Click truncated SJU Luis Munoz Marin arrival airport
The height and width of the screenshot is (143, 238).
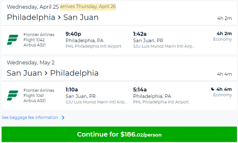(x=164, y=46)
